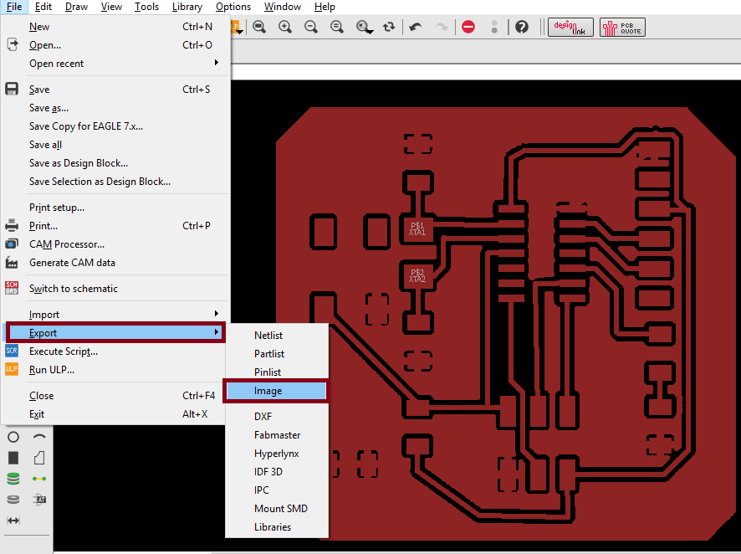Image resolution: width=741 pixels, height=554 pixels.
Task: Click the Zoom out magnifier icon
Action: (311, 27)
